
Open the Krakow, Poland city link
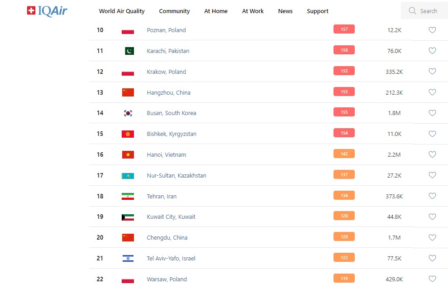point(167,72)
